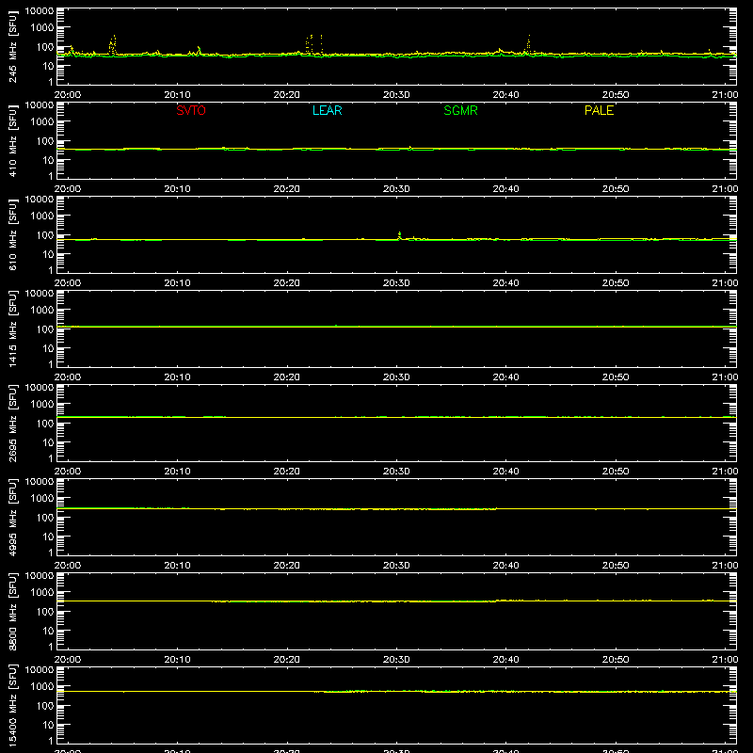This screenshot has height=753, width=753.
Task: Click '20:30' tick under the 410 MHz plot
Action: [x=396, y=189]
